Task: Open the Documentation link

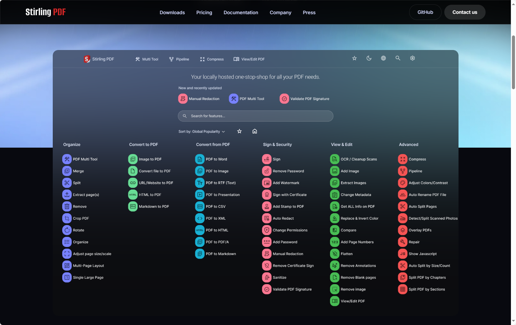Action: (x=241, y=12)
